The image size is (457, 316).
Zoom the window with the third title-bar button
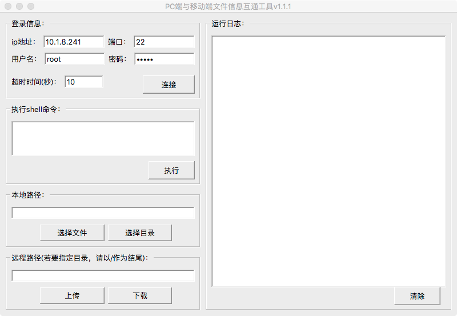(x=31, y=6)
